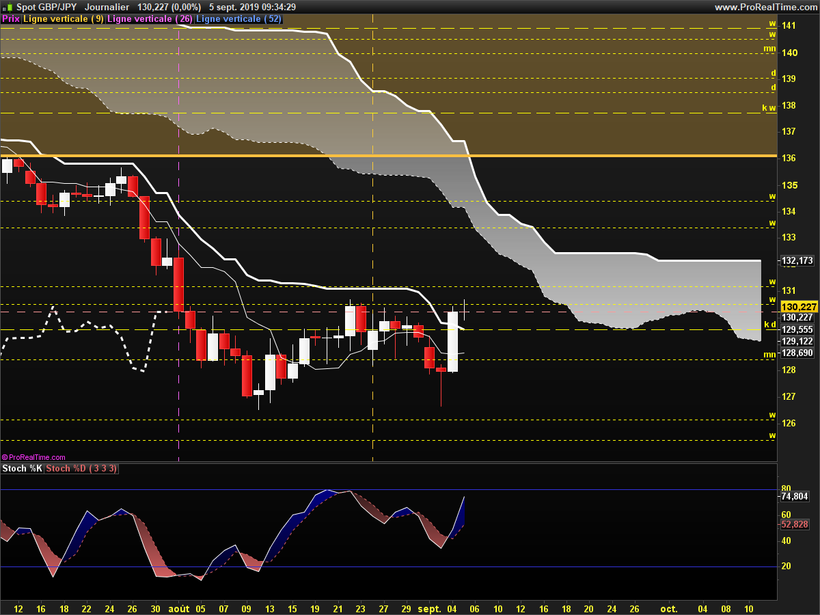Click the 141 price scale label
This screenshot has height=615, width=820.
pos(788,26)
